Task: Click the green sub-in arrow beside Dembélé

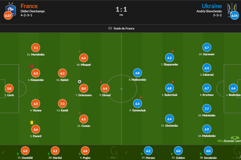Action: [18, 154]
